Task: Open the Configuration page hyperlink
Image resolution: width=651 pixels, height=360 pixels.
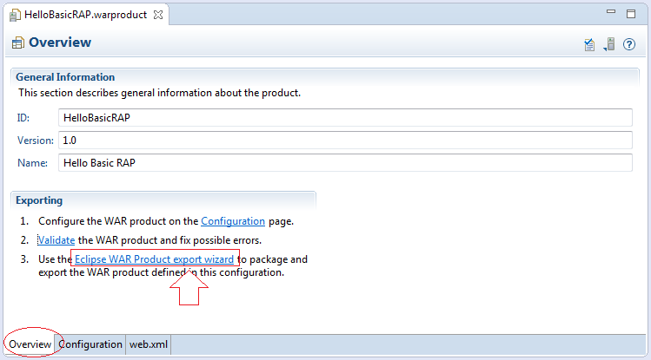Action: (233, 221)
